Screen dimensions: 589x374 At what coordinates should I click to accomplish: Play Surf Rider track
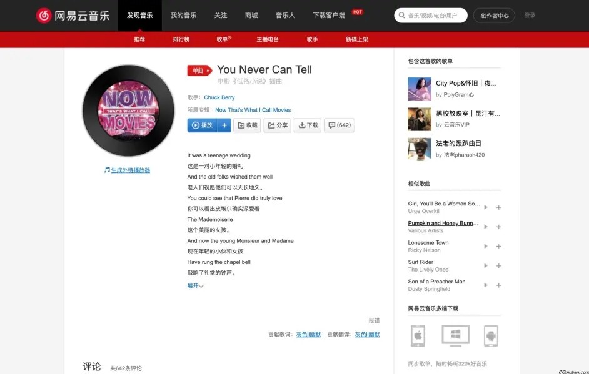pyautogui.click(x=486, y=265)
